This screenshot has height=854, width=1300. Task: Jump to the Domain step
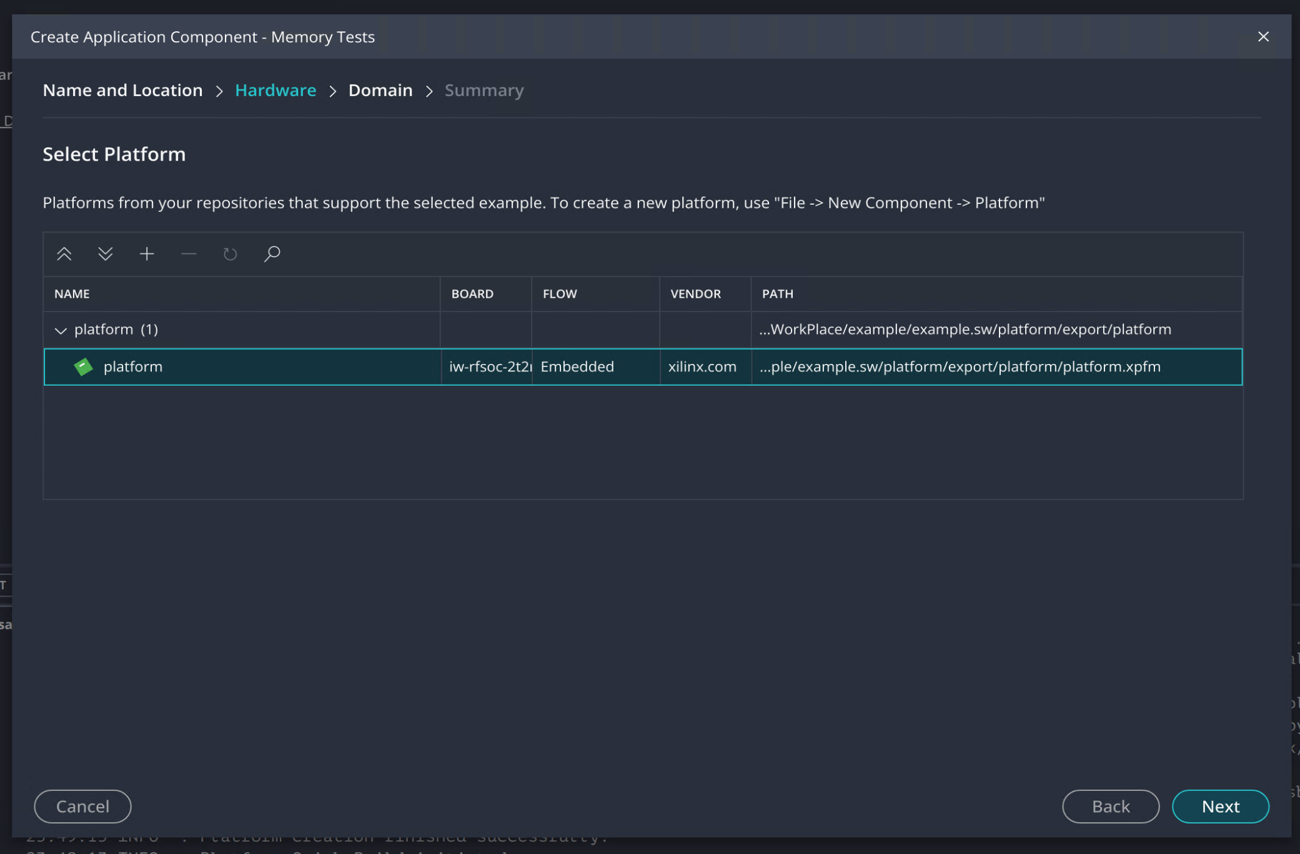pyautogui.click(x=380, y=90)
